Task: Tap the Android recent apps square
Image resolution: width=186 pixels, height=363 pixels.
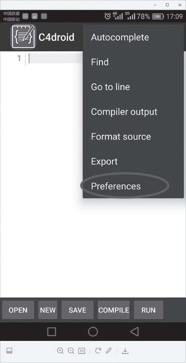Action: pos(51,332)
